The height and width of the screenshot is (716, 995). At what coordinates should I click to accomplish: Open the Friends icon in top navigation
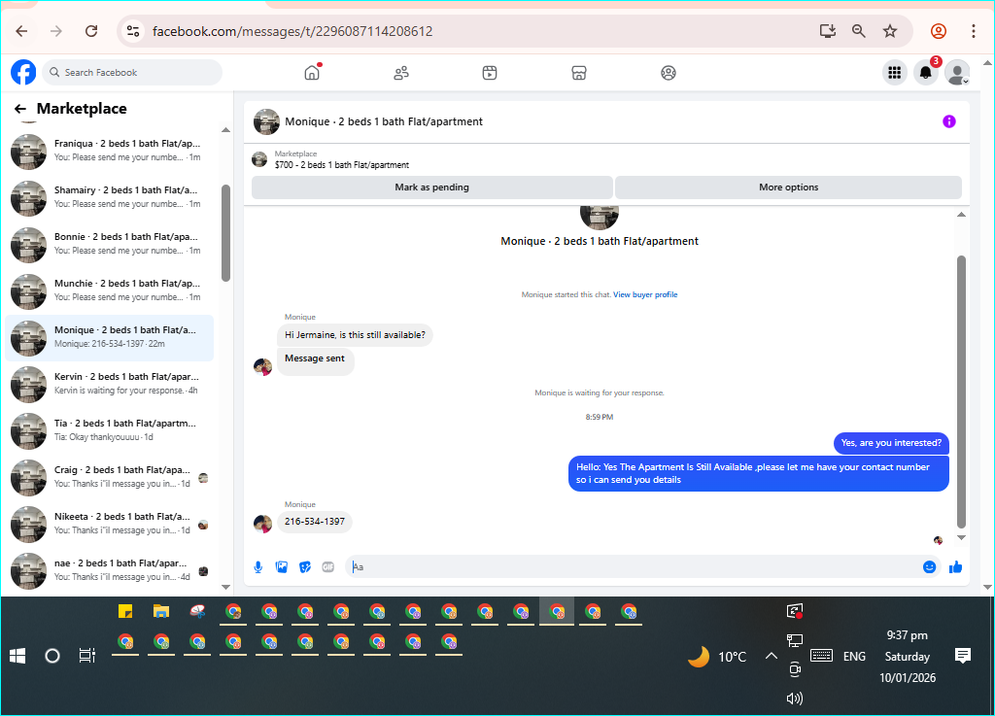click(x=401, y=72)
